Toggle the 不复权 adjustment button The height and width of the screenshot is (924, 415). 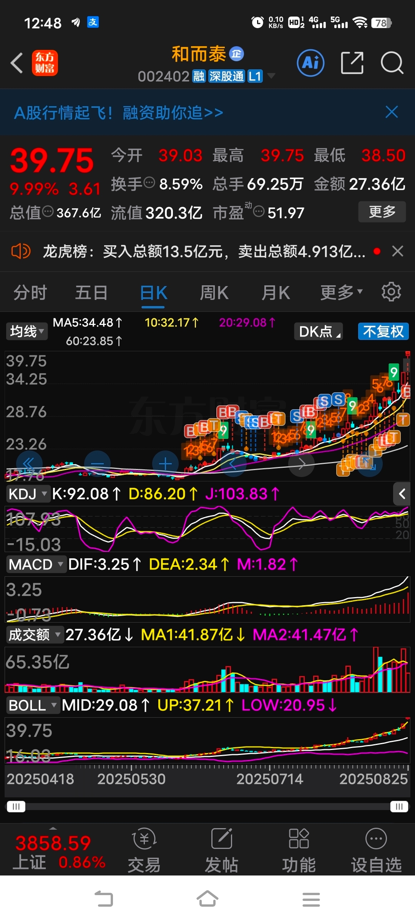[383, 331]
